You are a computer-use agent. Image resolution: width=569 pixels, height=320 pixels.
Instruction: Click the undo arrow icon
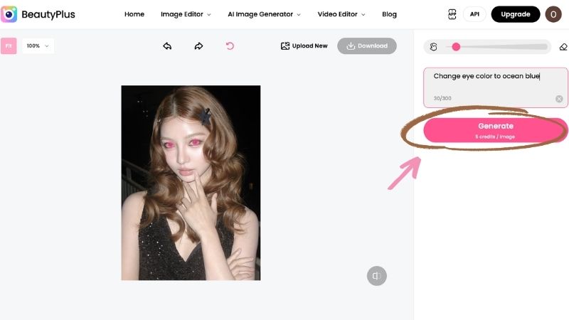coord(167,46)
